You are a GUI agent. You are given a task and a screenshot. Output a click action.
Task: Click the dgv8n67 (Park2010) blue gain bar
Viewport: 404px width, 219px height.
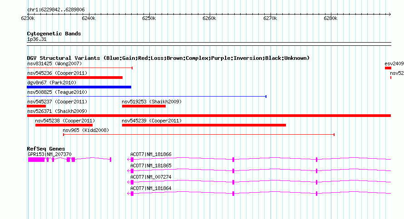coord(79,87)
